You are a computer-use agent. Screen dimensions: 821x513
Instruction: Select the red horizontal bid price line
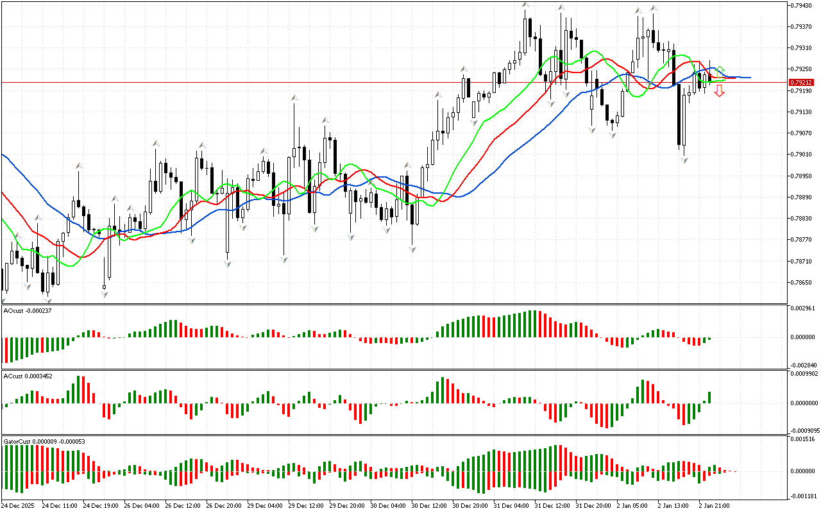coord(385,82)
